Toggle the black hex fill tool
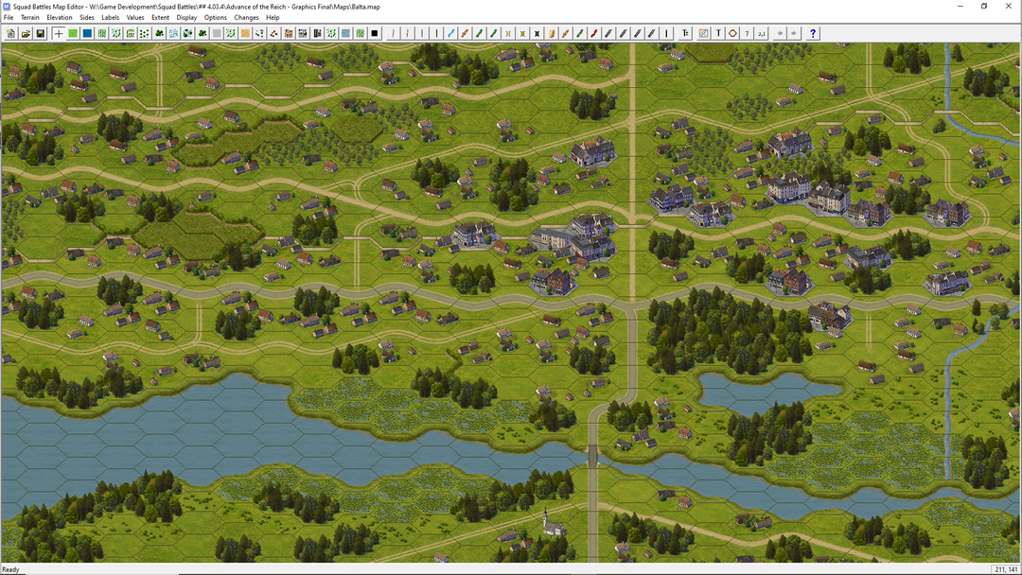The image size is (1022, 575). click(375, 32)
